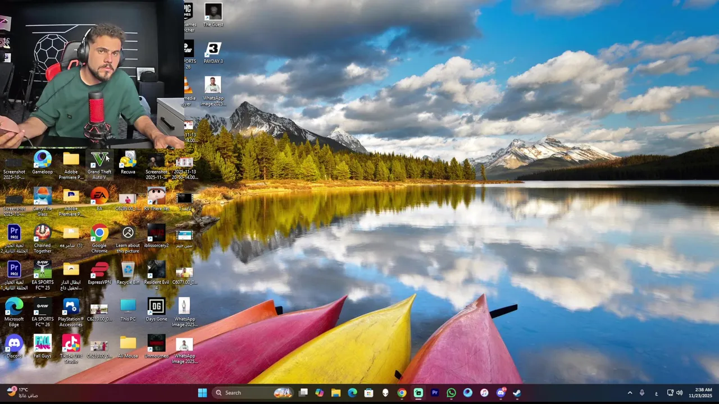Select the Discord desktop shortcut
The width and height of the screenshot is (719, 404).
click(x=14, y=346)
